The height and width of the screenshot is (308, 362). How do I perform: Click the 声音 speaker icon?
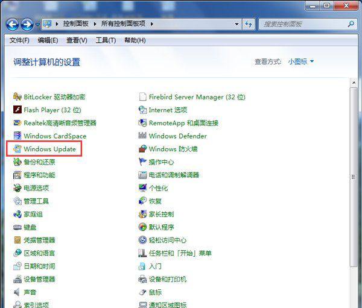(17, 292)
